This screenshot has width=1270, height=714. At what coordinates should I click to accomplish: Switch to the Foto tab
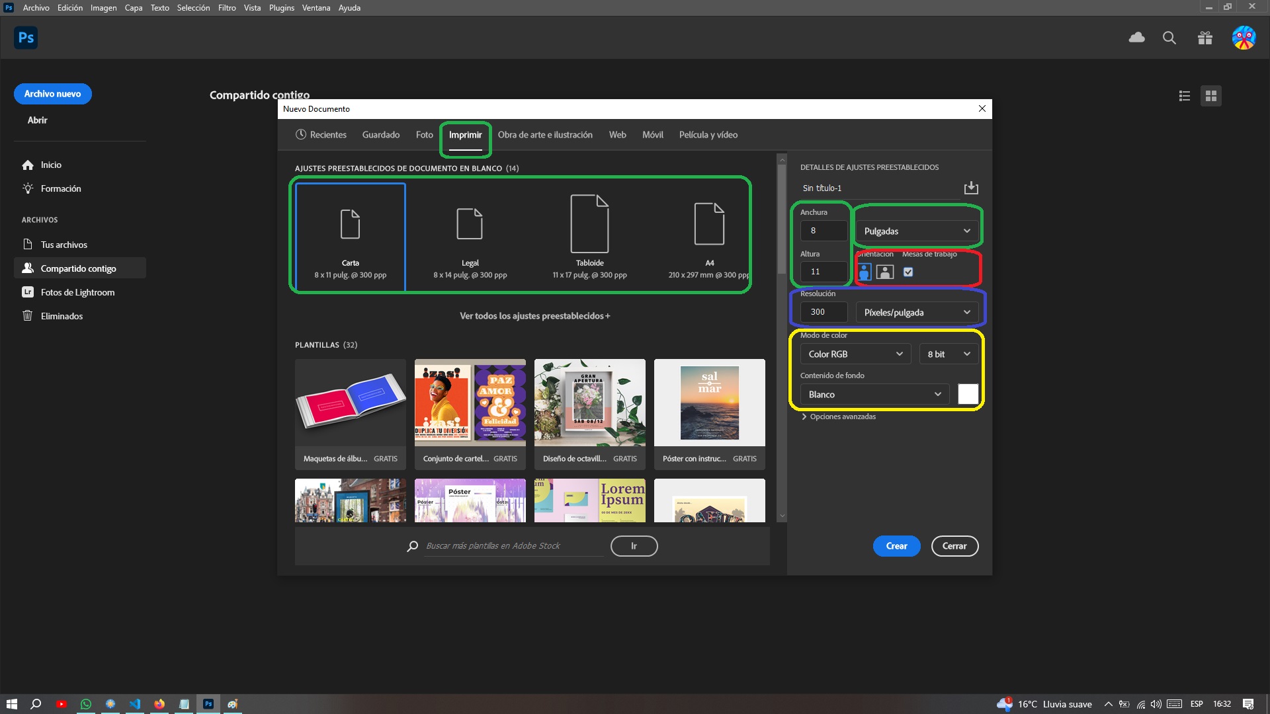click(425, 134)
